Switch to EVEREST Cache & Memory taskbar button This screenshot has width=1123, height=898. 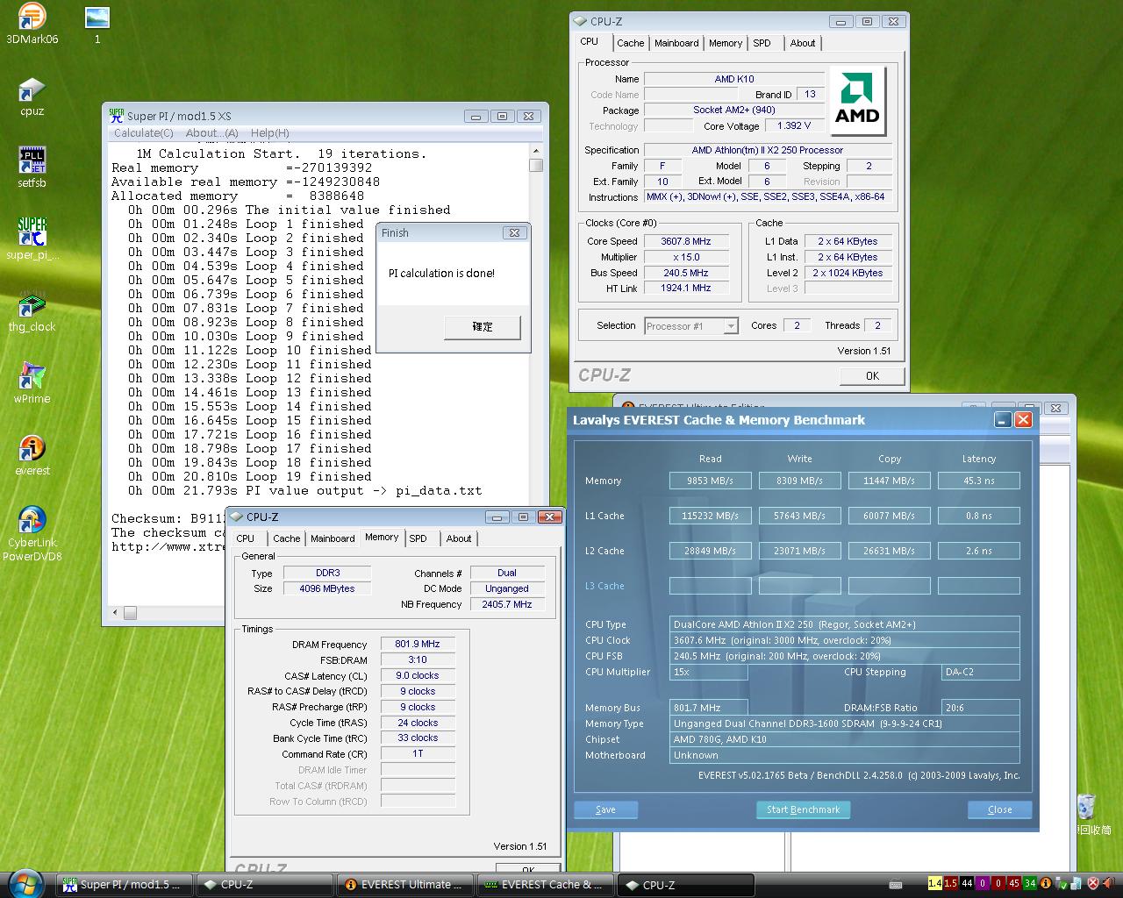click(x=546, y=885)
